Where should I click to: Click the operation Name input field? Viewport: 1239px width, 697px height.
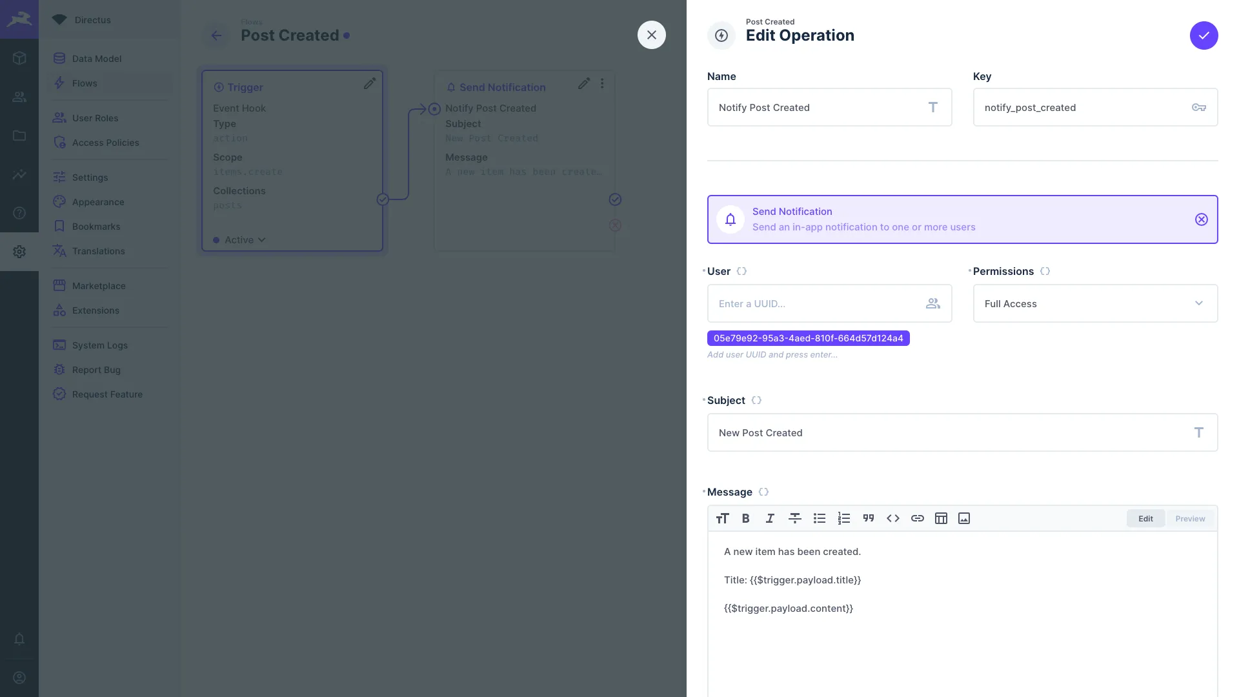point(829,107)
